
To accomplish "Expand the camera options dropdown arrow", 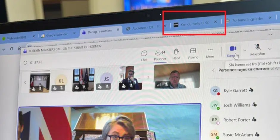I will (x=245, y=50).
